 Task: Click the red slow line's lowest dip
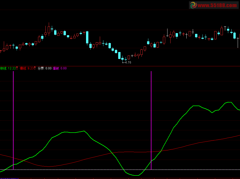(50, 167)
